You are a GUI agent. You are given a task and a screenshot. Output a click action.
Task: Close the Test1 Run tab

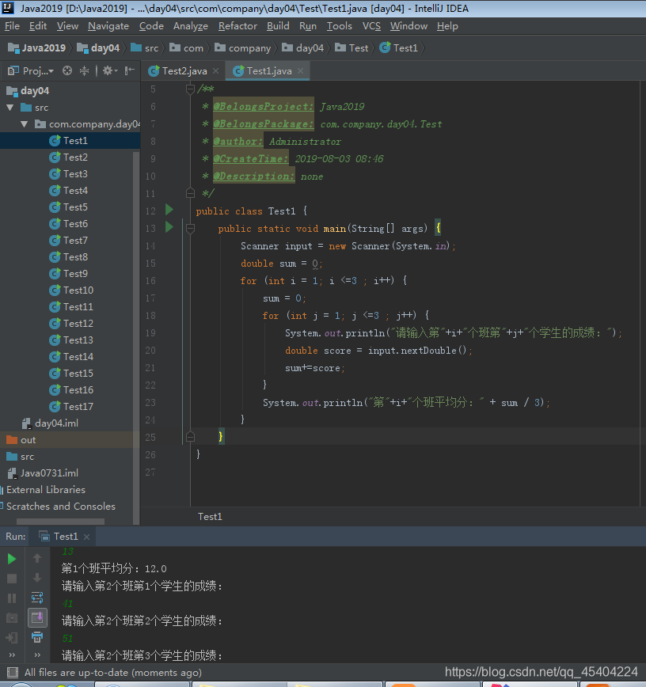click(x=87, y=537)
